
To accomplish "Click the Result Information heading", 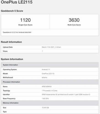I will (11, 42).
